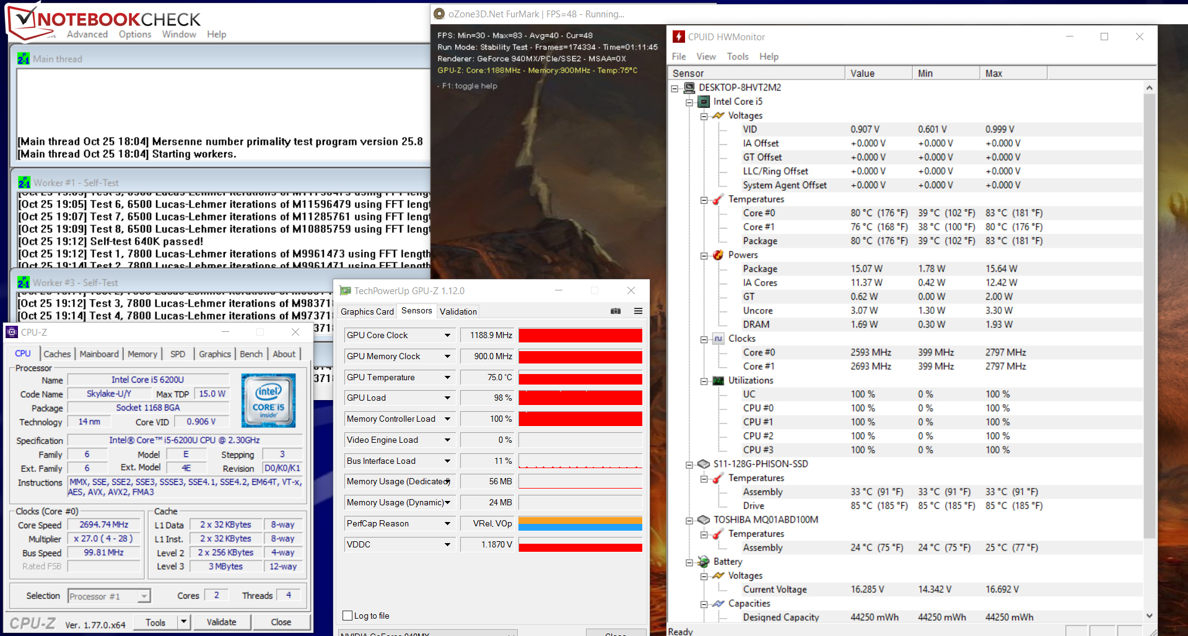This screenshot has height=636, width=1188.
Task: Switch to the Caches tab in CPU-Z
Action: coord(57,354)
